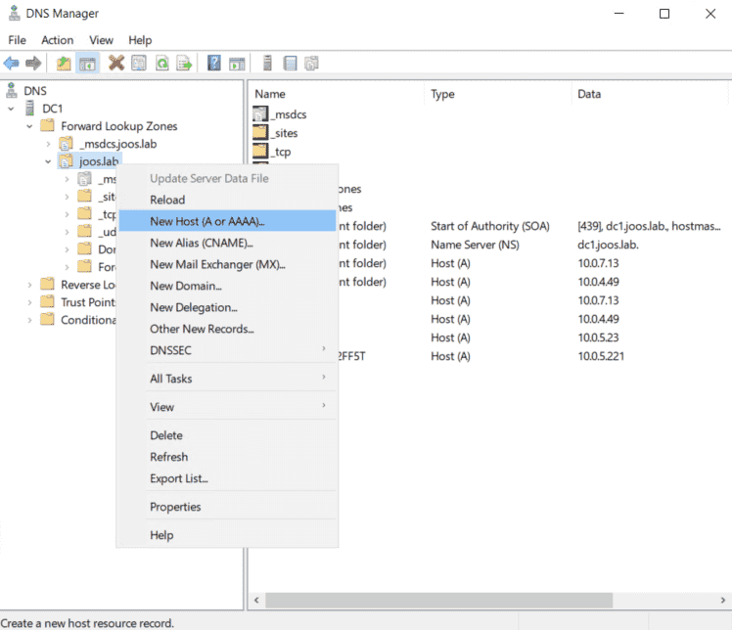Choose New Host (A or AAAA)...
The width and height of the screenshot is (732, 630).
point(227,221)
